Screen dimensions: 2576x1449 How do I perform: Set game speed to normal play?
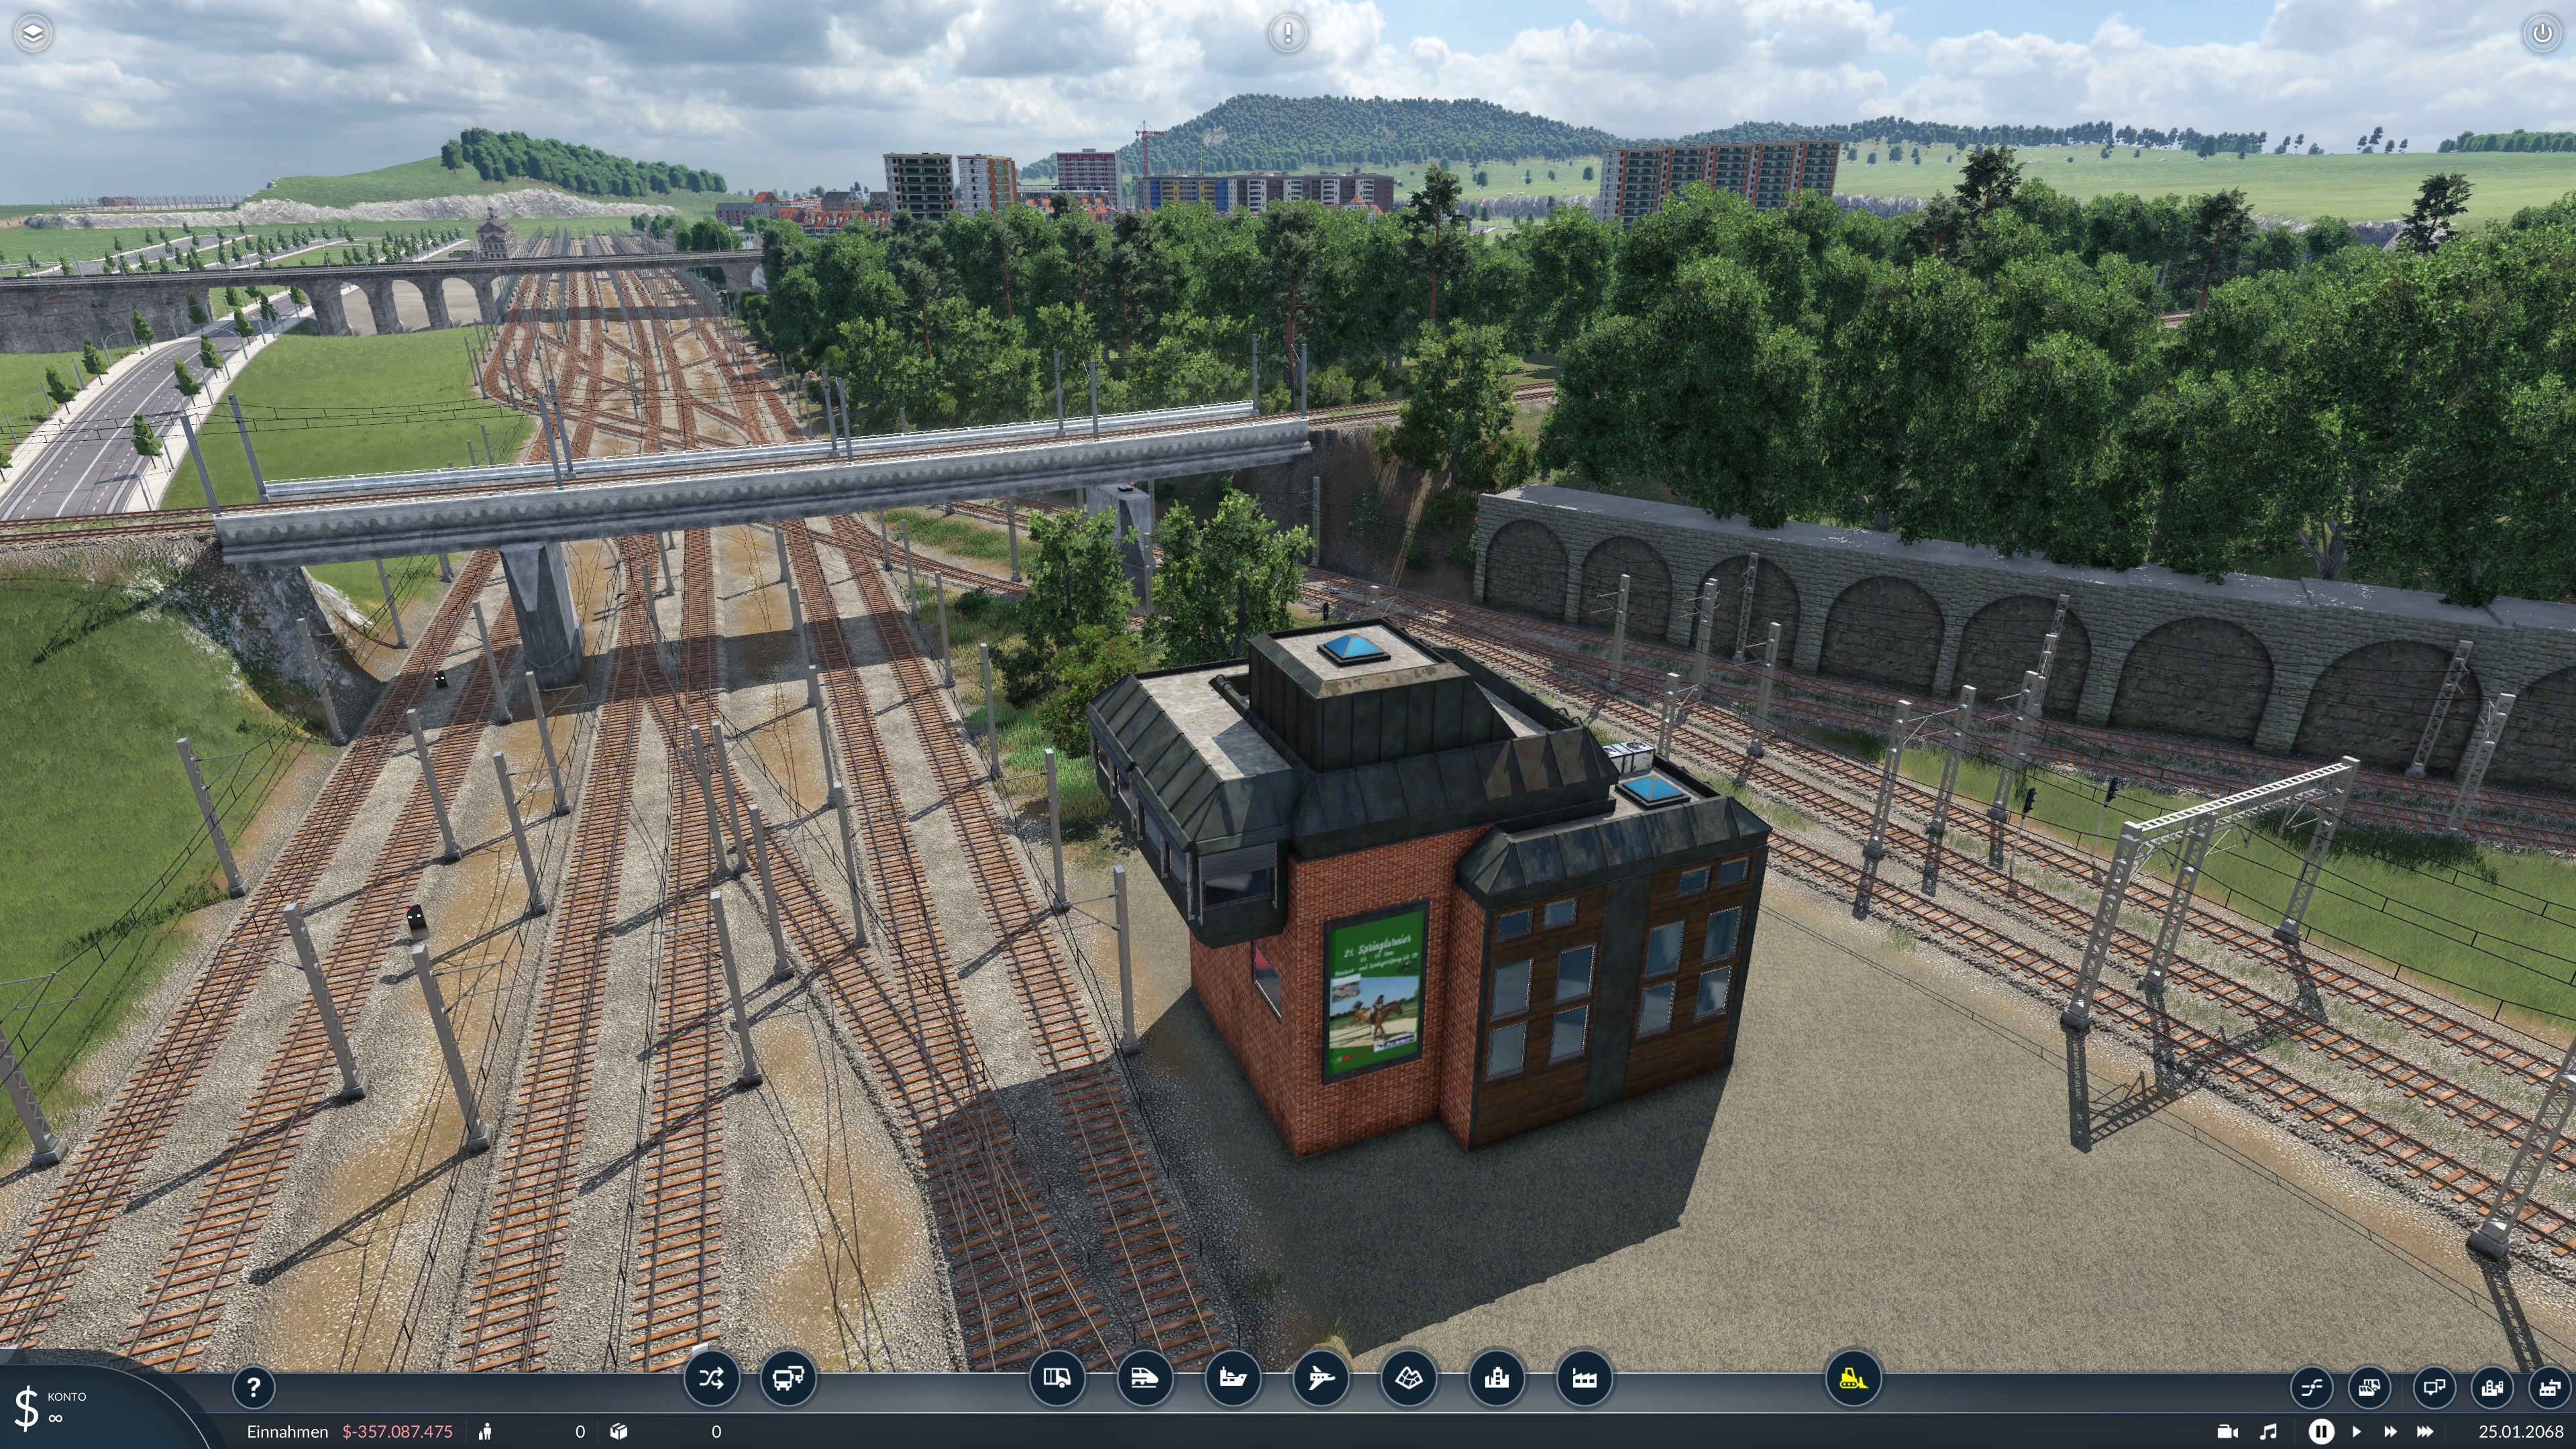pos(2356,1431)
